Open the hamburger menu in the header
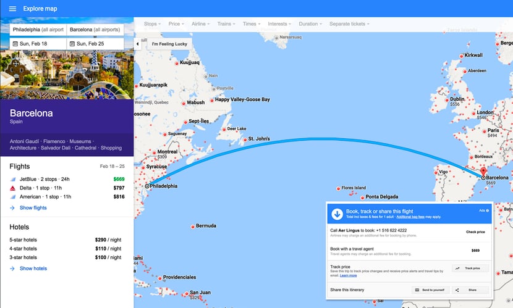The height and width of the screenshot is (308, 513). point(12,9)
